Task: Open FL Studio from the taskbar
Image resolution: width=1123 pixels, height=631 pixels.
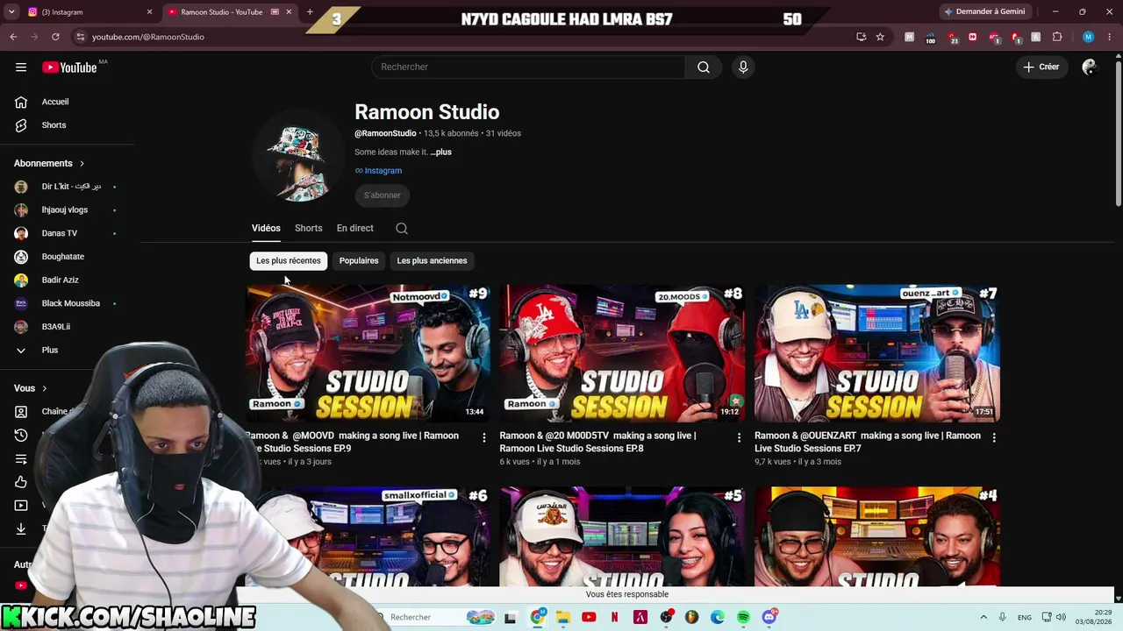Action: point(692,617)
